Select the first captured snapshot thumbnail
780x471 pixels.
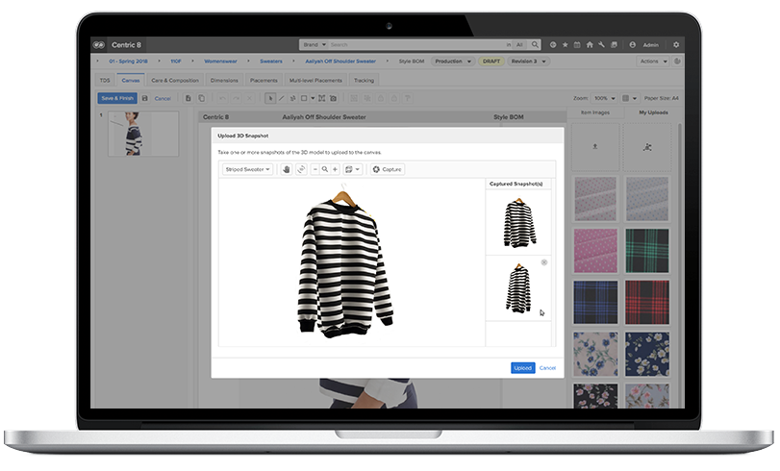(x=518, y=222)
